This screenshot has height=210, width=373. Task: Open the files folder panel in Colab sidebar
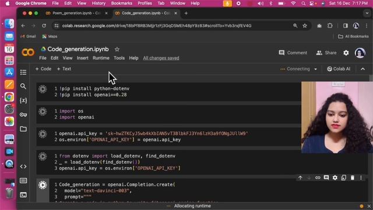point(23,129)
